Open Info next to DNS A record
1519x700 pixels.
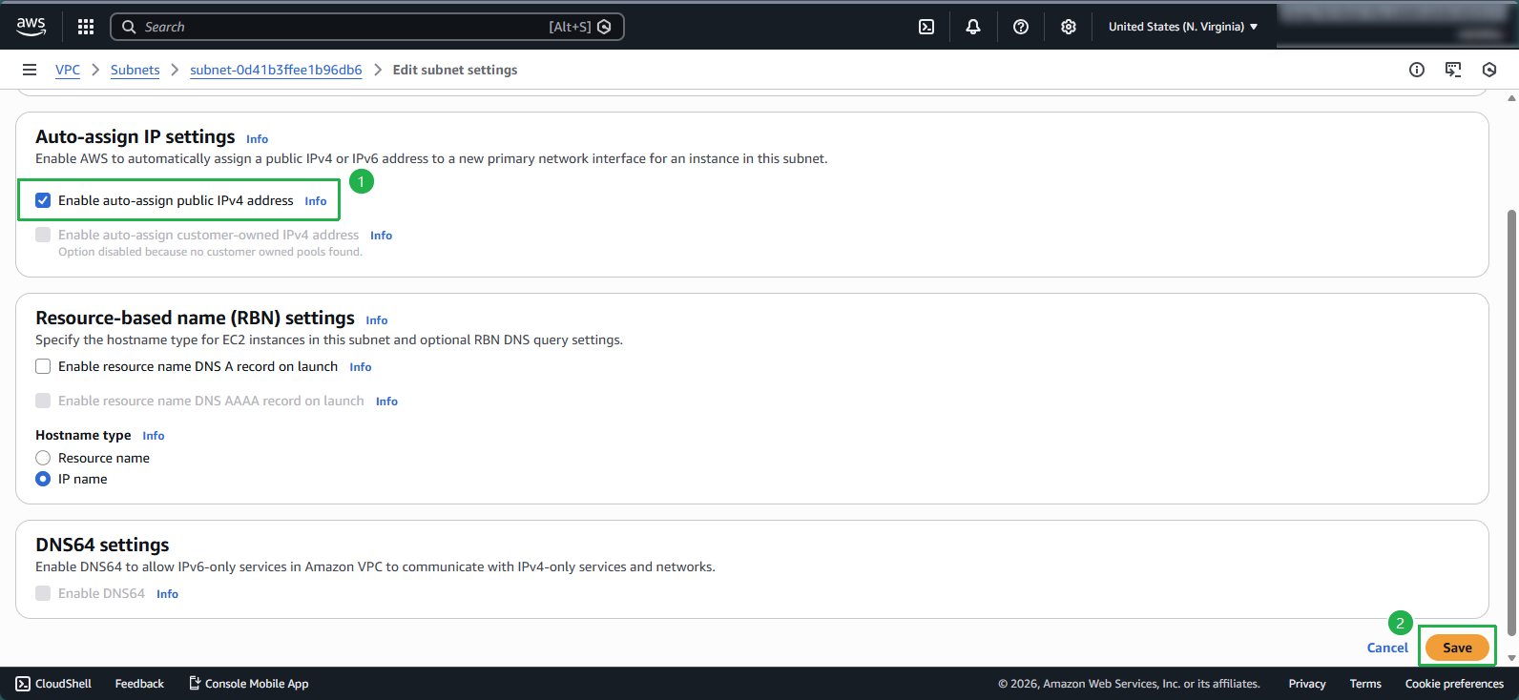[361, 367]
